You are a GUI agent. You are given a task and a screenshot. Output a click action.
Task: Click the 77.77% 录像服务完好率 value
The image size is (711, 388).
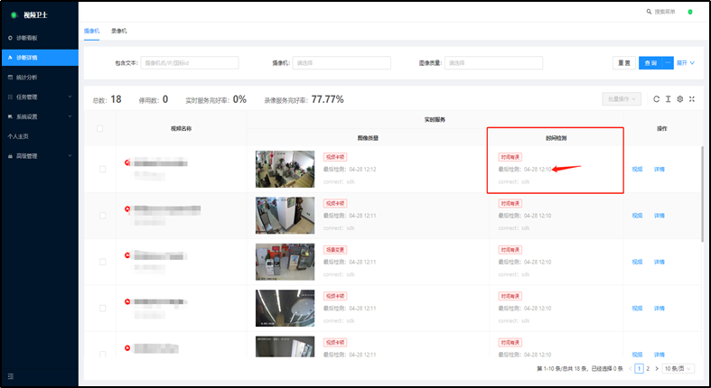[x=327, y=99]
